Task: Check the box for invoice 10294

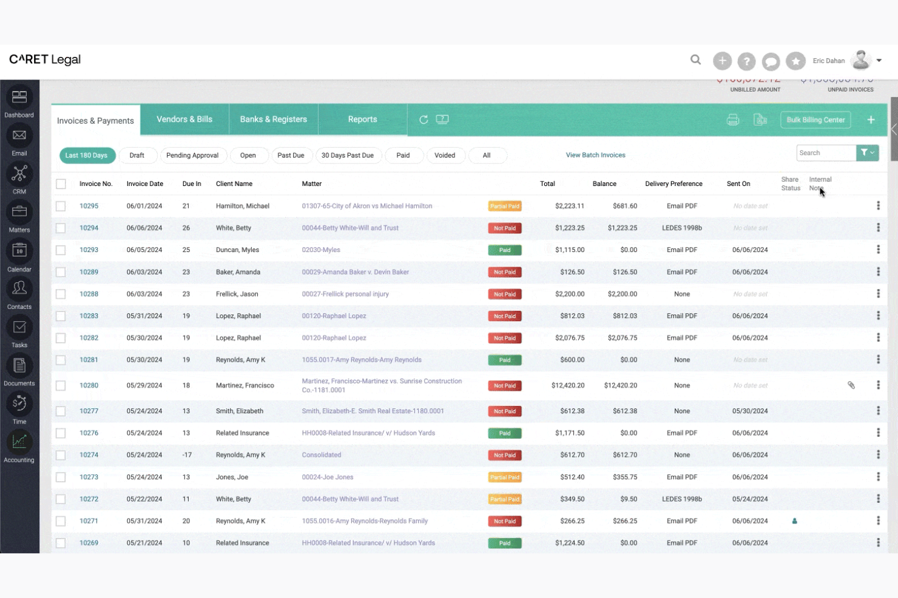Action: [61, 228]
